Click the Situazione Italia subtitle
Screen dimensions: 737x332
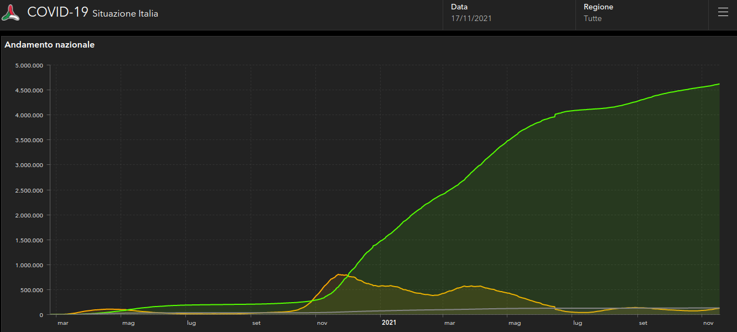pos(125,13)
